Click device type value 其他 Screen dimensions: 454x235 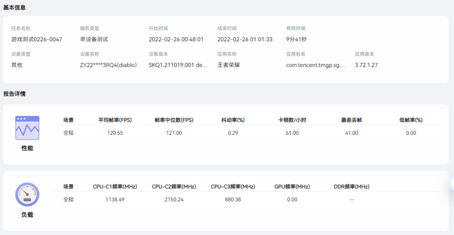pos(17,65)
